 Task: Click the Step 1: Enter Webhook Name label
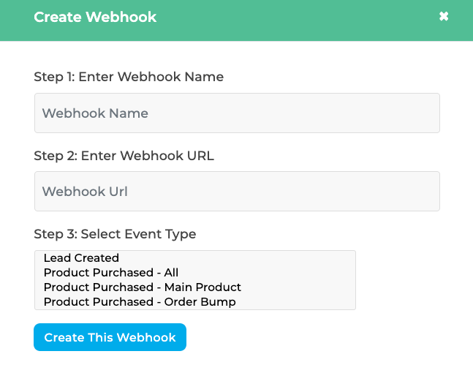(x=129, y=77)
